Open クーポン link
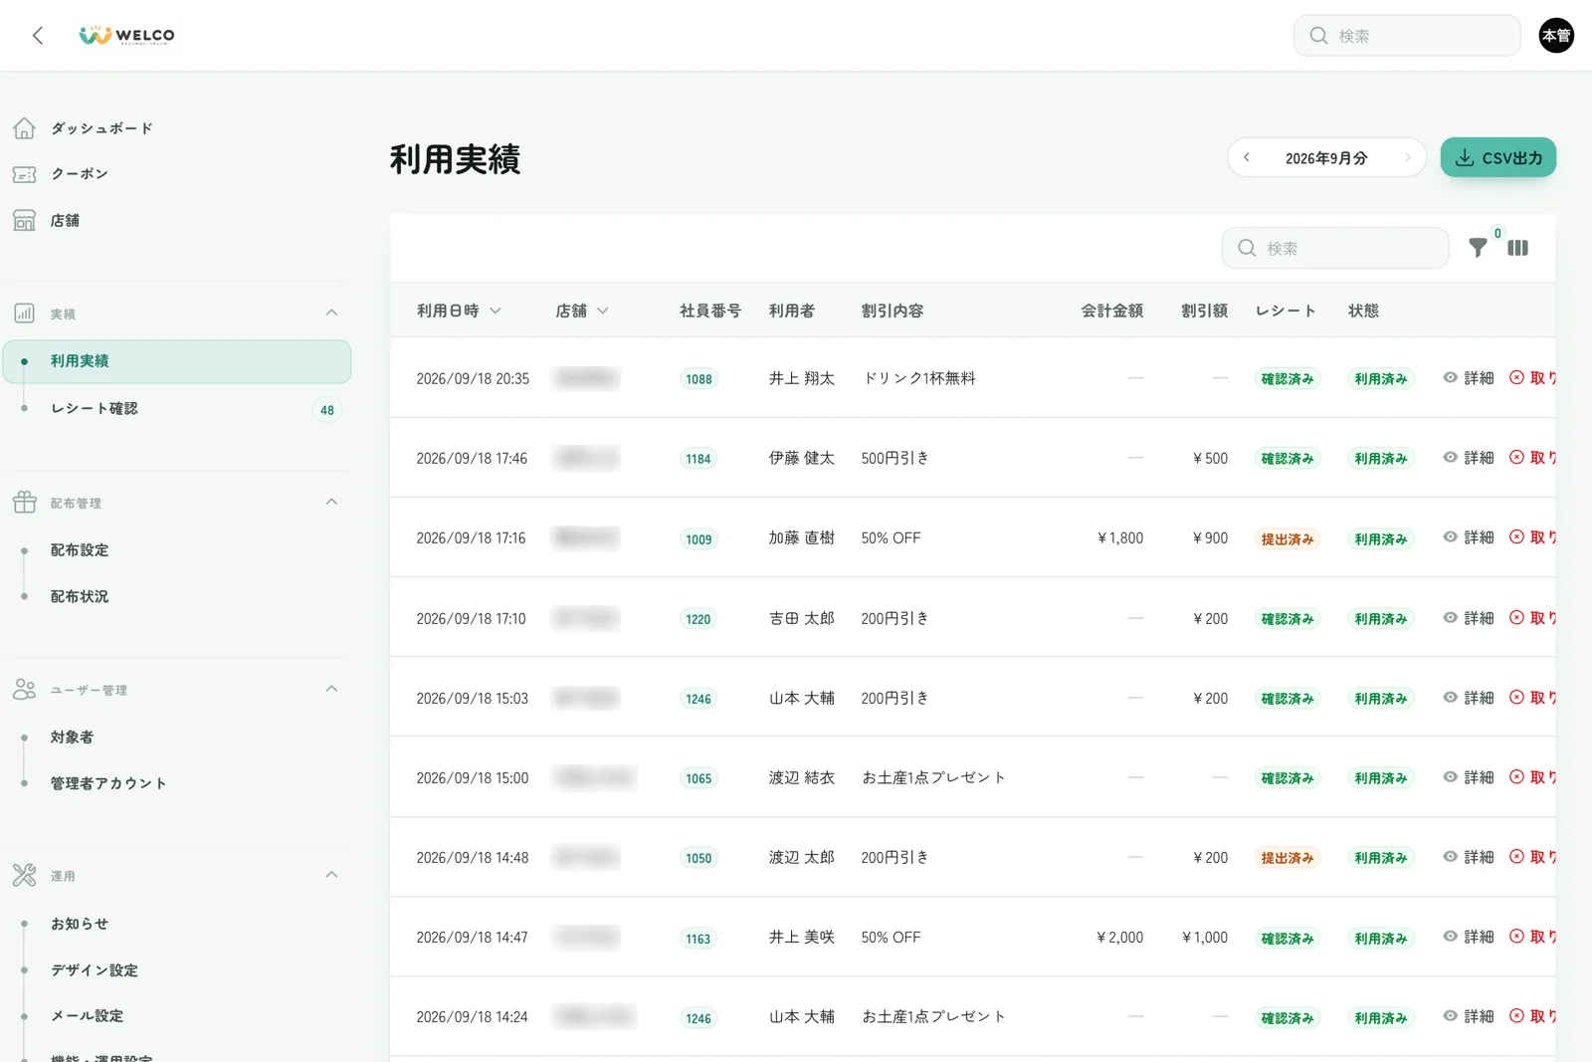The height and width of the screenshot is (1062, 1592). pyautogui.click(x=80, y=174)
